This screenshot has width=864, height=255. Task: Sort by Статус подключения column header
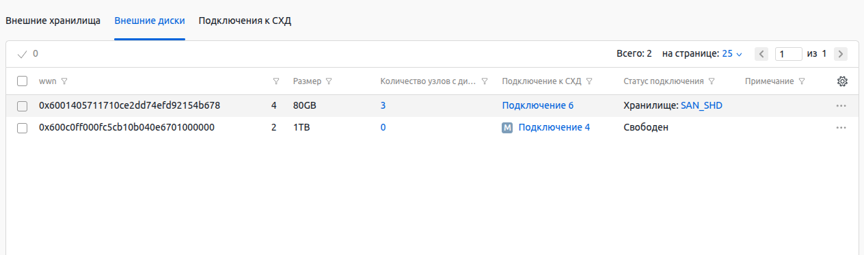(664, 81)
